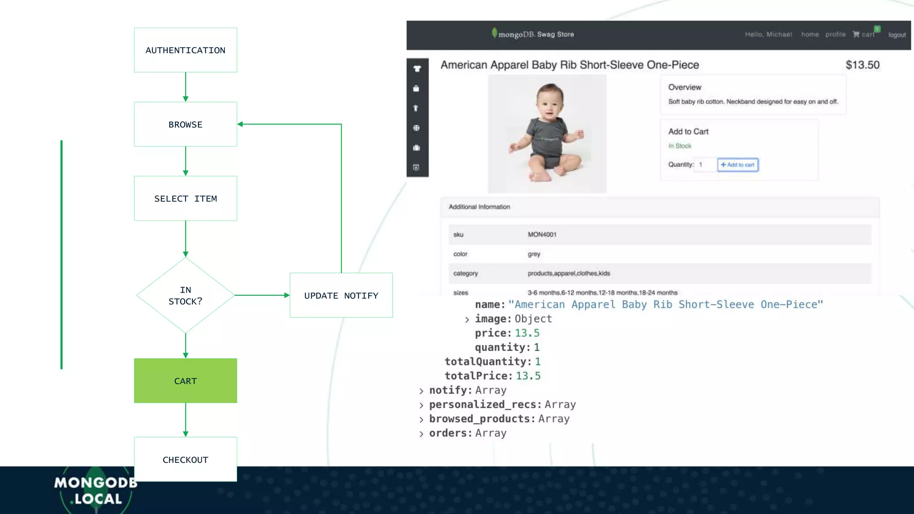
Task: Expand the orders Array field
Action: click(x=421, y=434)
